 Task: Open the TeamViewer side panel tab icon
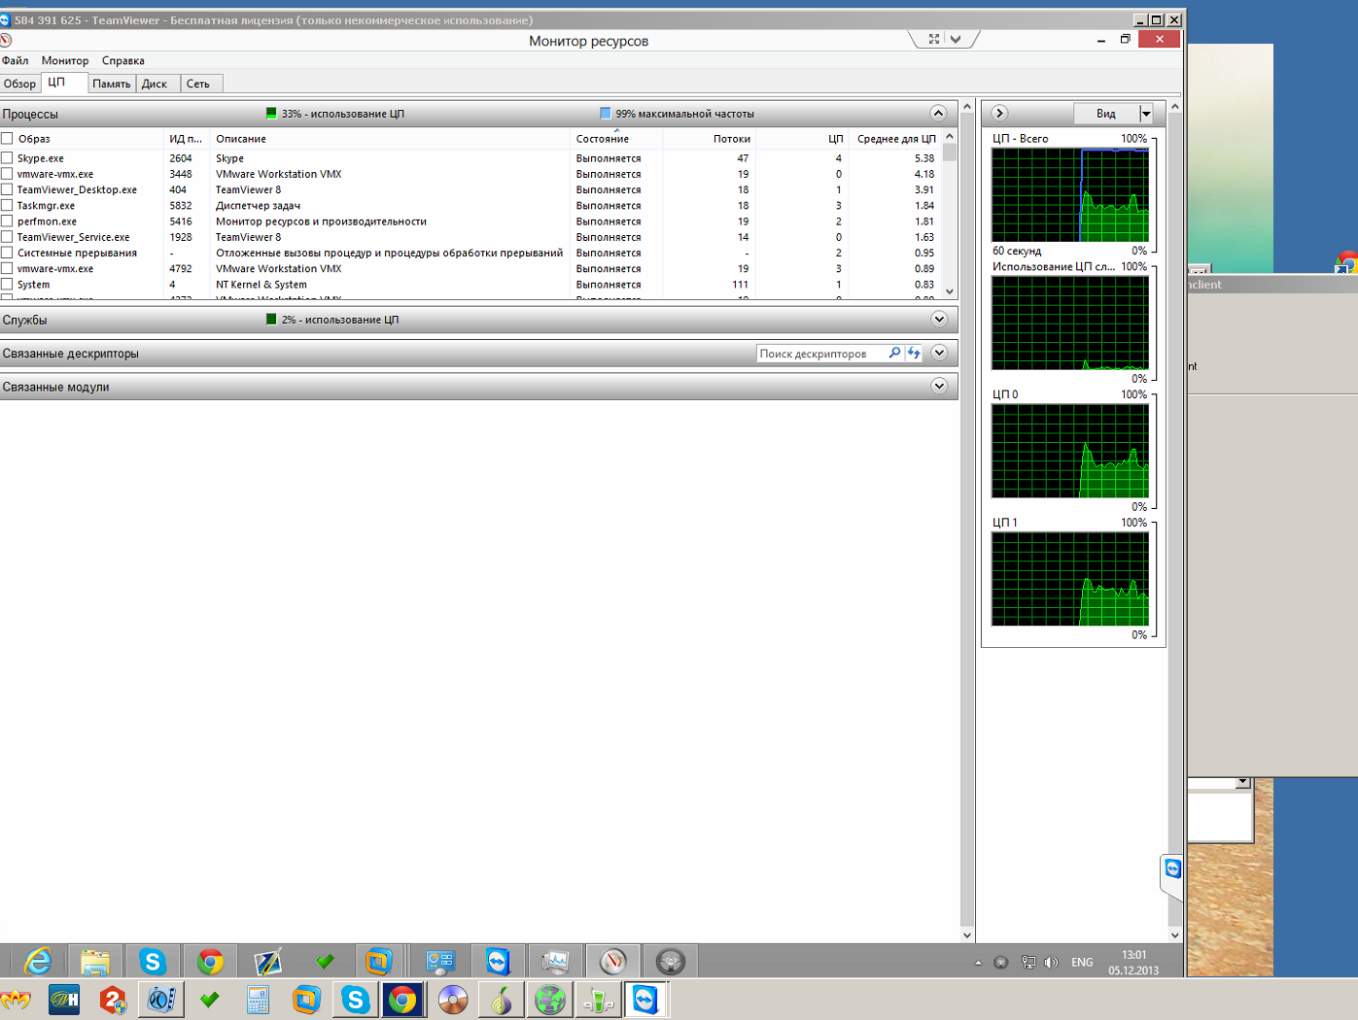1173,868
